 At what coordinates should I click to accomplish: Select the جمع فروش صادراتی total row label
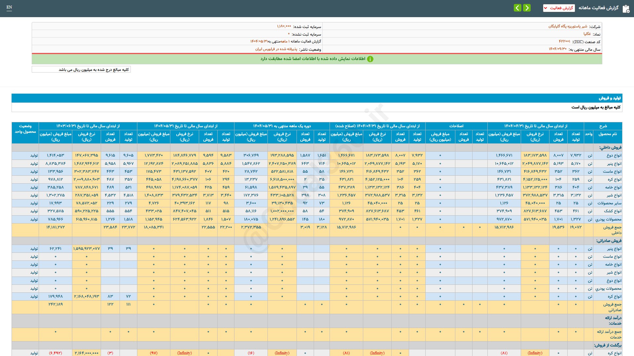coord(612,307)
